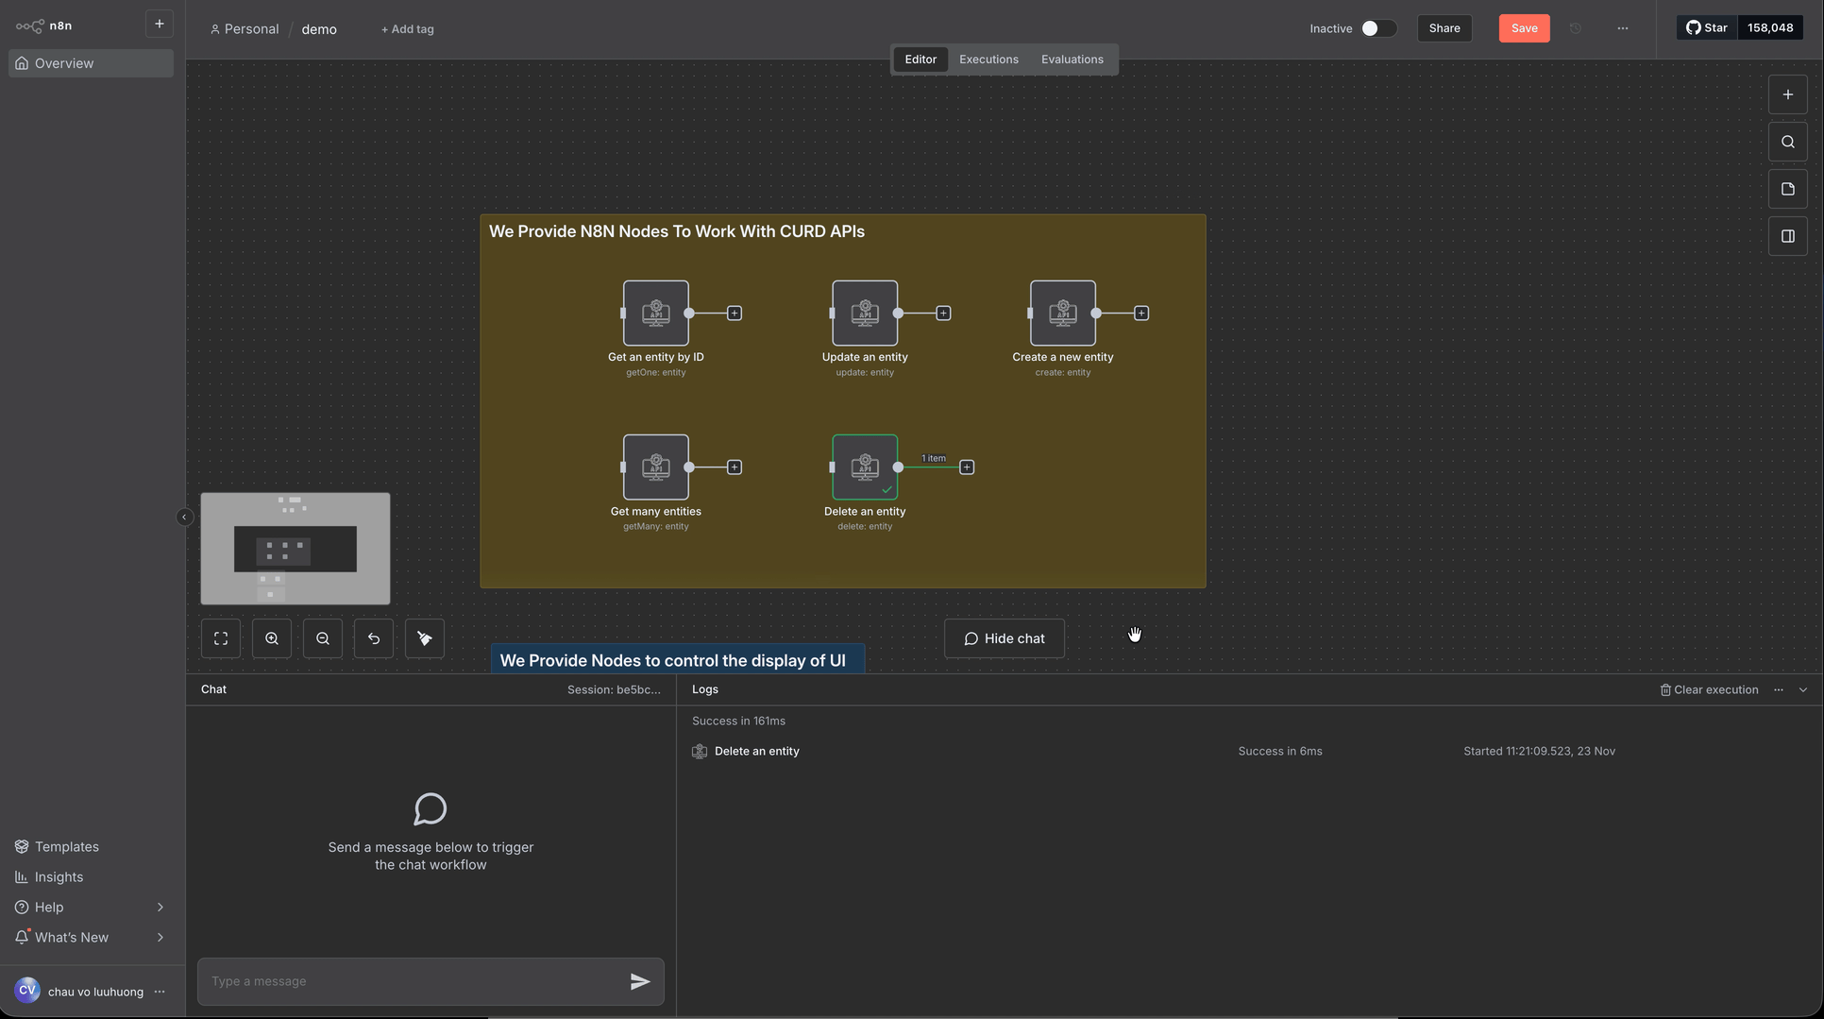The image size is (1824, 1019).
Task: Send chat message via paper plane icon
Action: [640, 981]
